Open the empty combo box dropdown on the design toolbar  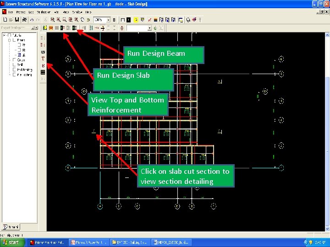(x=149, y=28)
